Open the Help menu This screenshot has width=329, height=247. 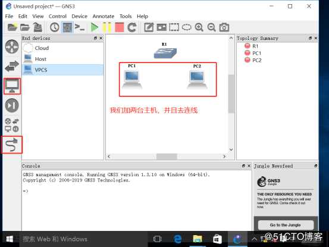click(142, 17)
